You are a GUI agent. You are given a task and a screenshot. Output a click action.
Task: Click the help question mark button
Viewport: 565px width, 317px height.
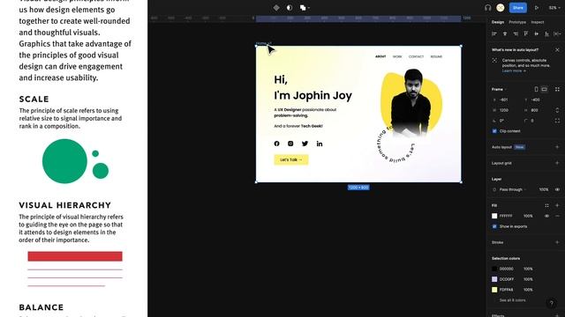pyautogui.click(x=551, y=303)
